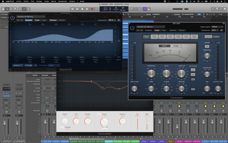Click the Fast Forward transport button
This screenshot has width=228, height=143.
pyautogui.click(x=77, y=9)
